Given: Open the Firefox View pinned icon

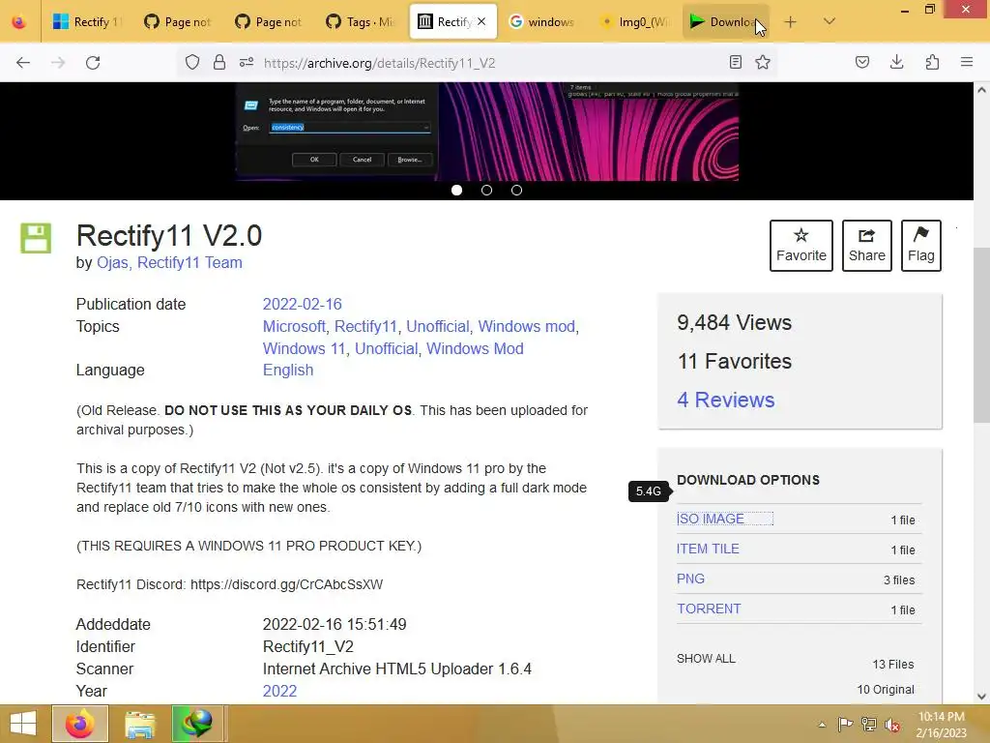Looking at the screenshot, I should (19, 22).
